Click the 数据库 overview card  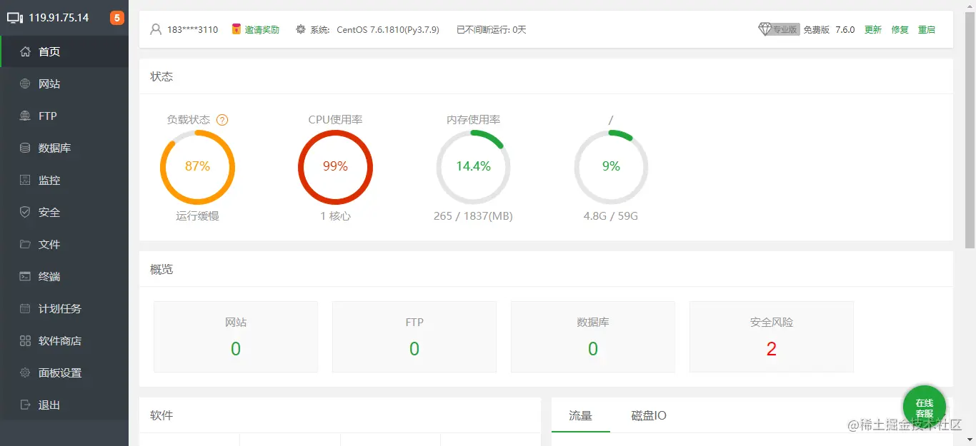coord(593,337)
